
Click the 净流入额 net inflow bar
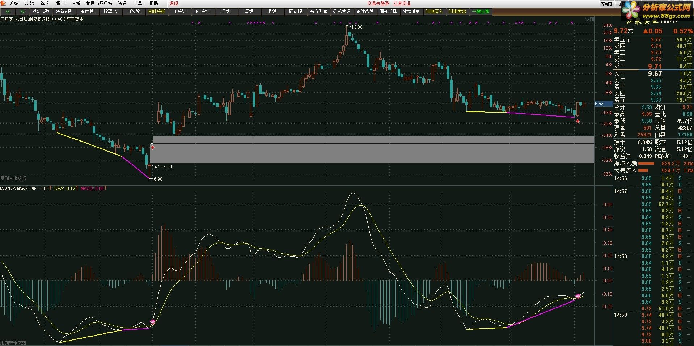pyautogui.click(x=646, y=164)
